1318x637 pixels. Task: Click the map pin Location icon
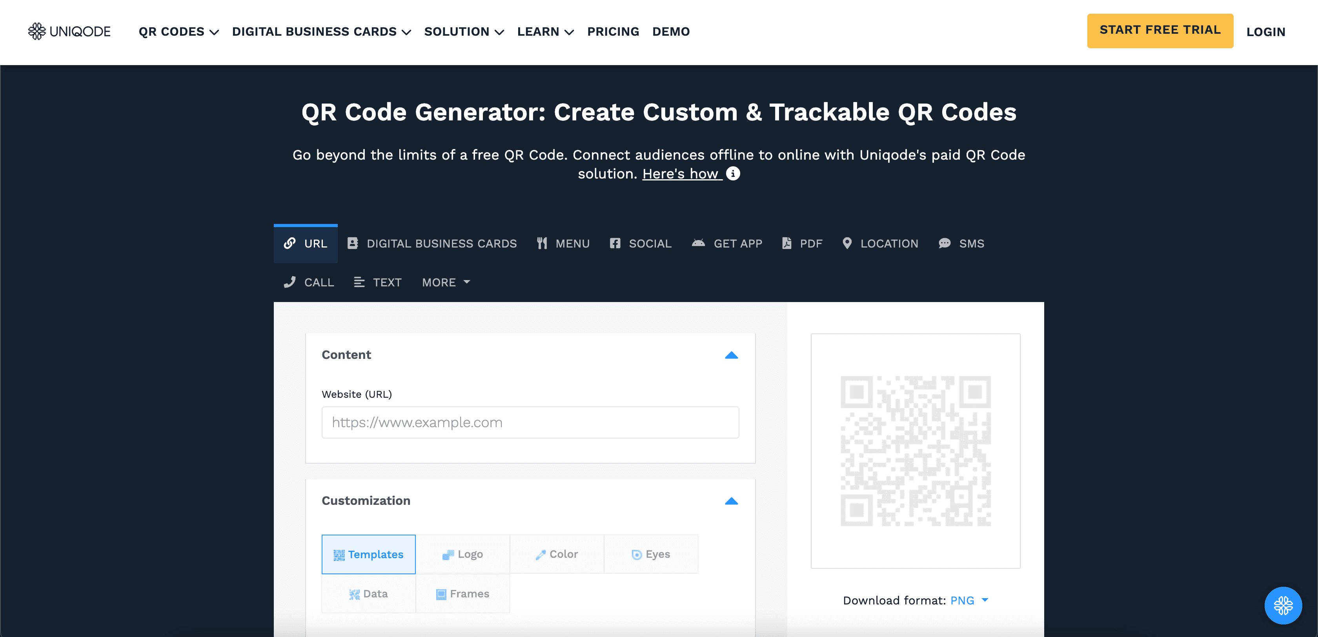click(847, 243)
